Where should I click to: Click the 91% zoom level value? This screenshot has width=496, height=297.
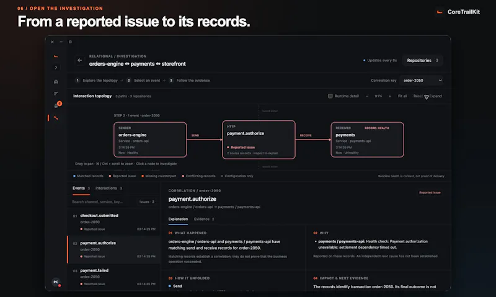[378, 96]
